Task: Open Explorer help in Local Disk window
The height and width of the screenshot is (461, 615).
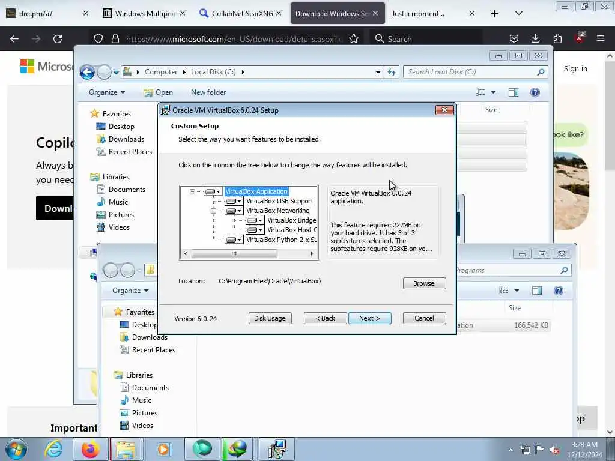Action: pyautogui.click(x=535, y=92)
